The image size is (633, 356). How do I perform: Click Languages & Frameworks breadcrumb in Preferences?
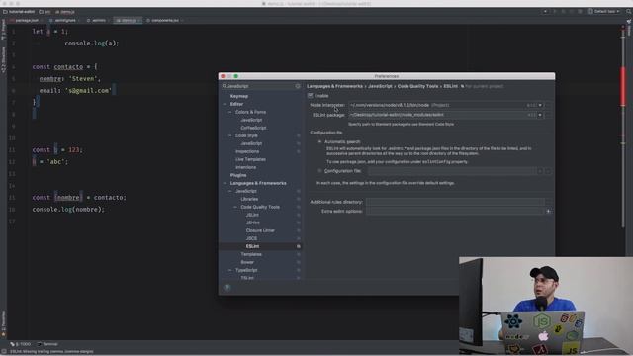(x=334, y=86)
